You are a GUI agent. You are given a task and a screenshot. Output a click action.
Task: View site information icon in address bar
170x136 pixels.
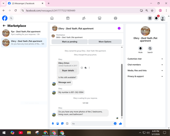coord(23,11)
